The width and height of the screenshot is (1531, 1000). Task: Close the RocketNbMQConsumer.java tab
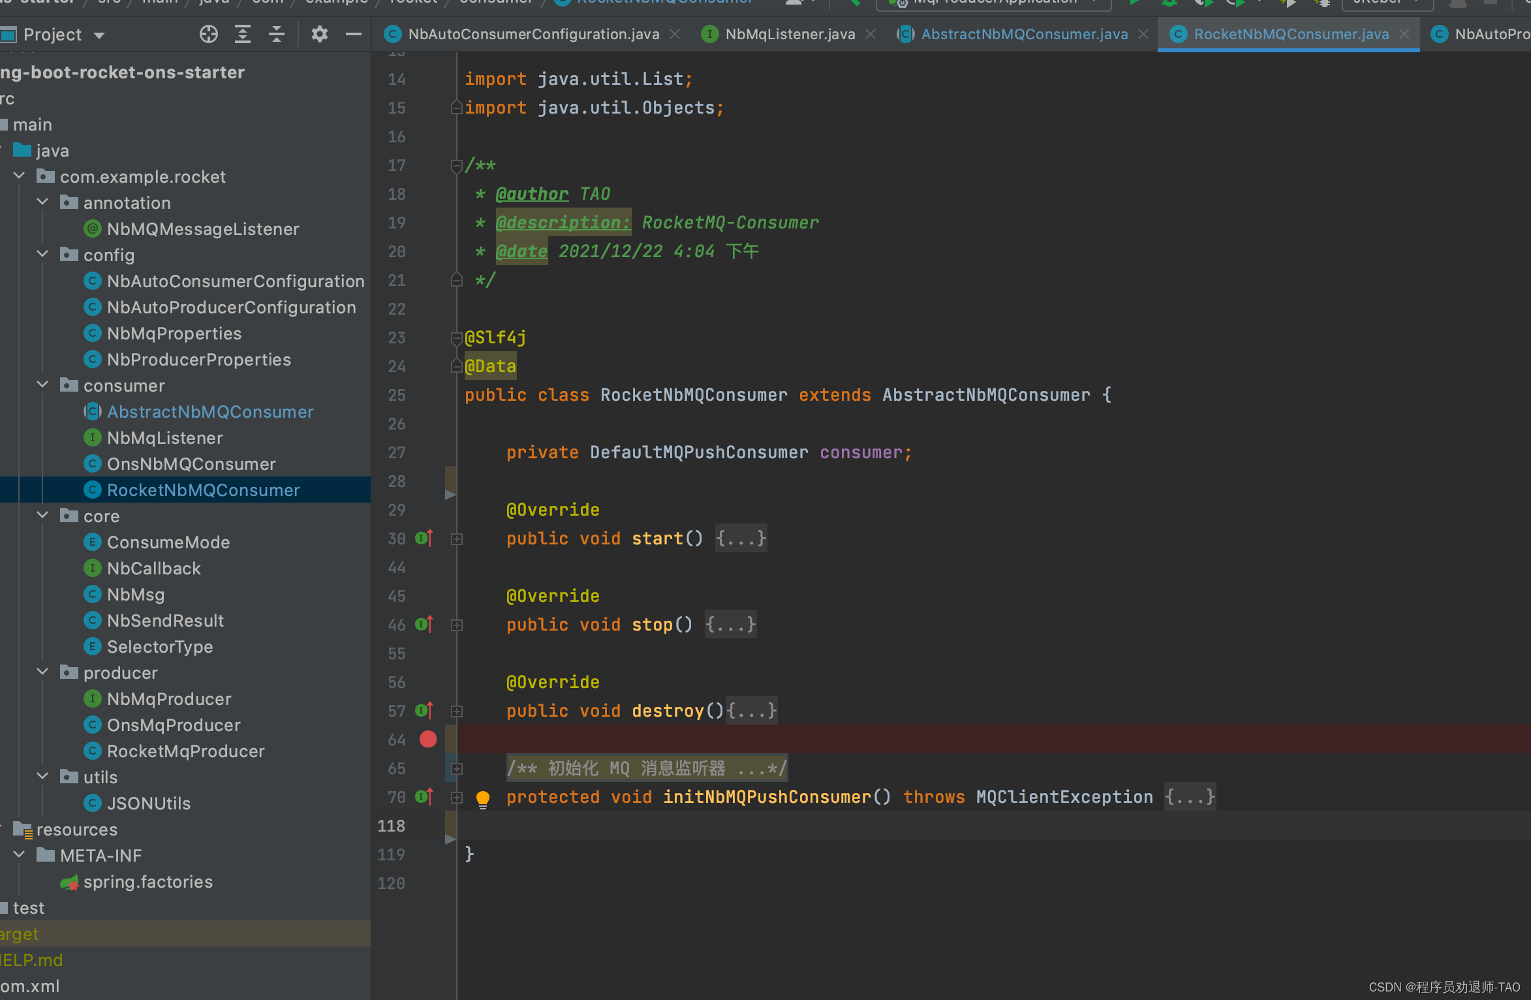pyautogui.click(x=1404, y=34)
